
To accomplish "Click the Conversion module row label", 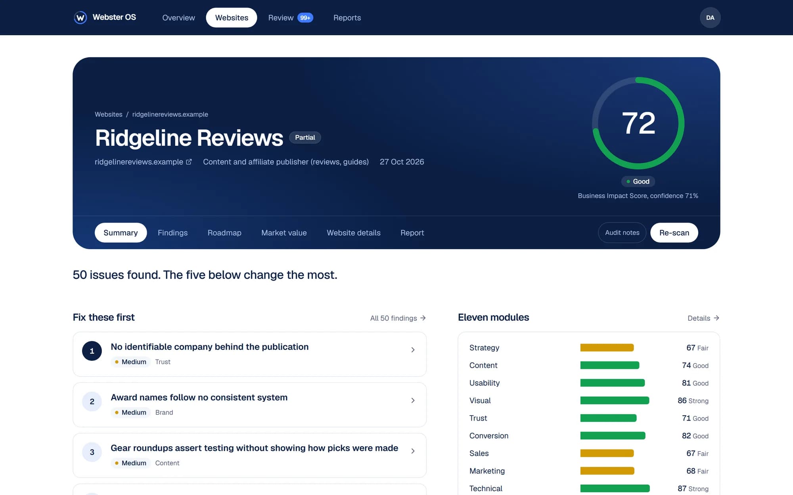I will tap(489, 436).
